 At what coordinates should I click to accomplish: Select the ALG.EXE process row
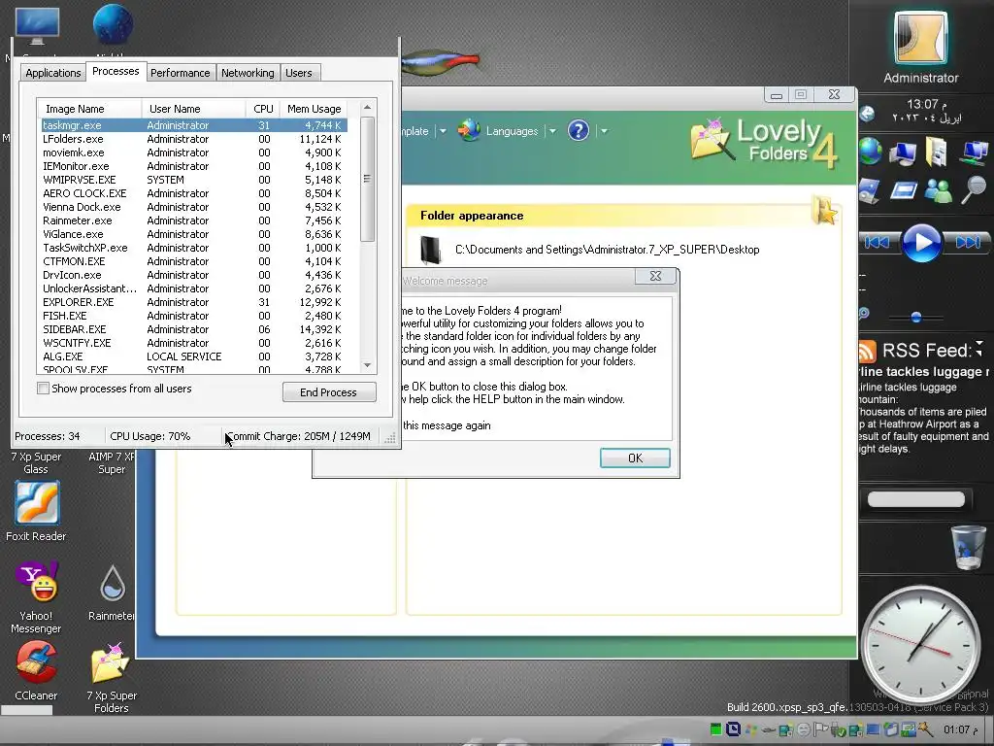(x=194, y=356)
